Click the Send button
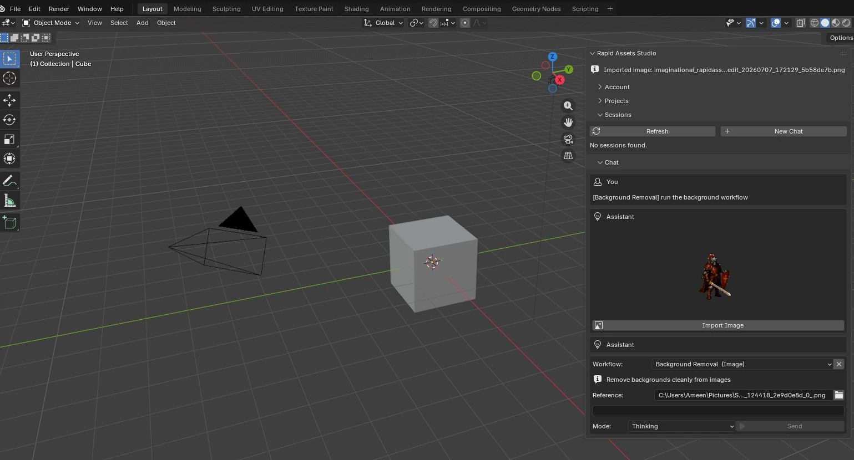Viewport: 854px width, 460px height. coord(790,426)
